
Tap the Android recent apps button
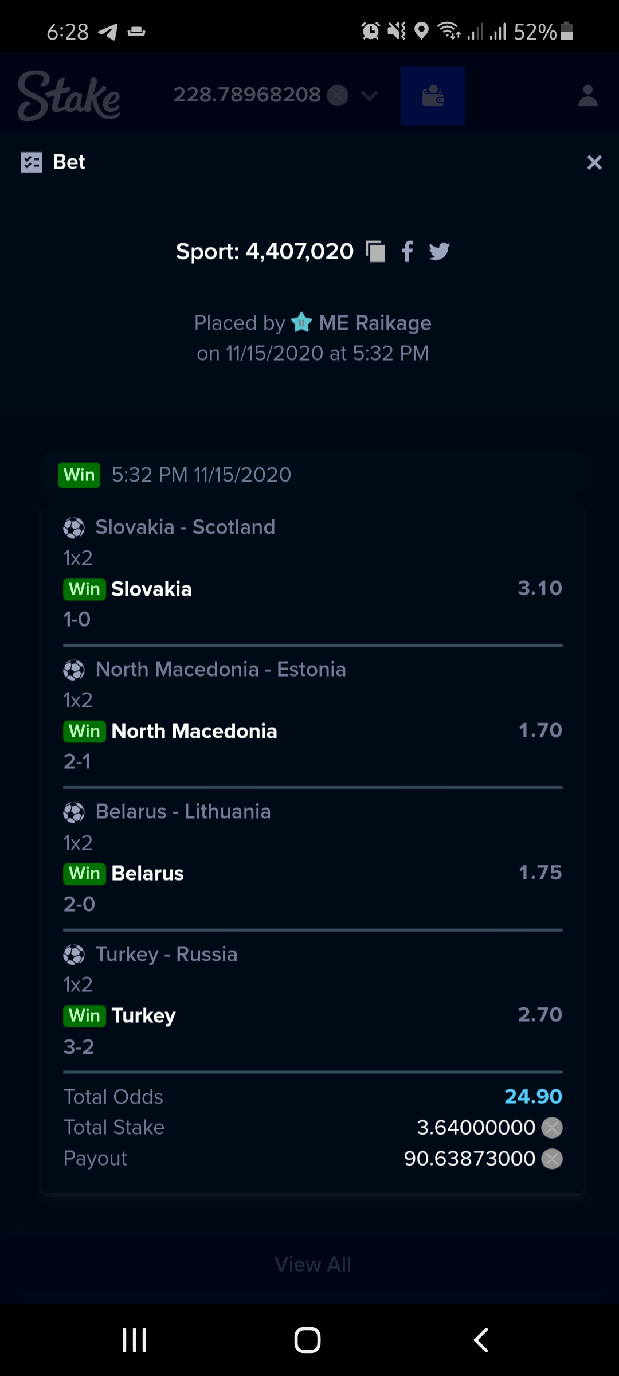coord(135,1340)
